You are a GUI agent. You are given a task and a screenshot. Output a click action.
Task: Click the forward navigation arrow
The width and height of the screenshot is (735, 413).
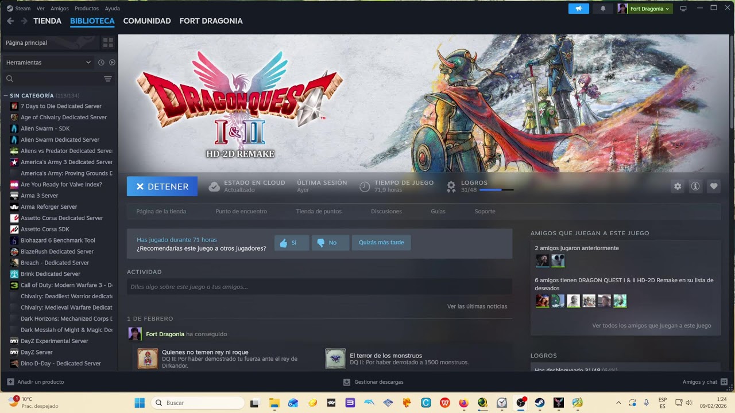(24, 21)
